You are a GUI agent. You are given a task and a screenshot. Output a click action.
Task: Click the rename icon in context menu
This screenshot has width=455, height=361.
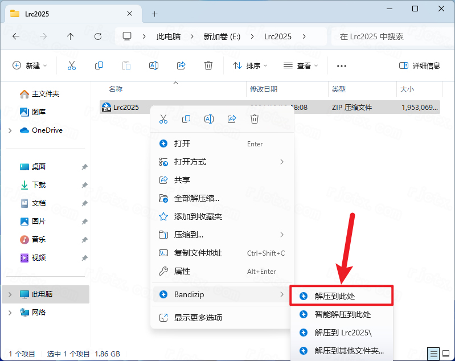pyautogui.click(x=209, y=119)
